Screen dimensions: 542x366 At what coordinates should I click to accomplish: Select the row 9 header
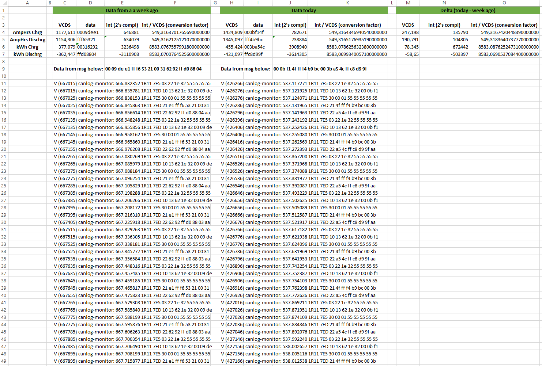click(4, 69)
